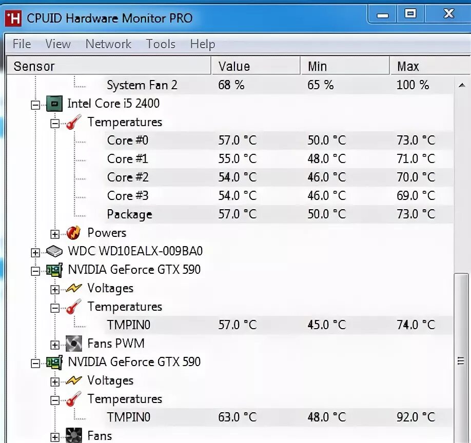
Task: Click the 100 % max value of System Fan 2
Action: point(413,85)
